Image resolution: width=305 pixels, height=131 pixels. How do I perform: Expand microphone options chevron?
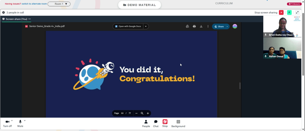click(25, 121)
